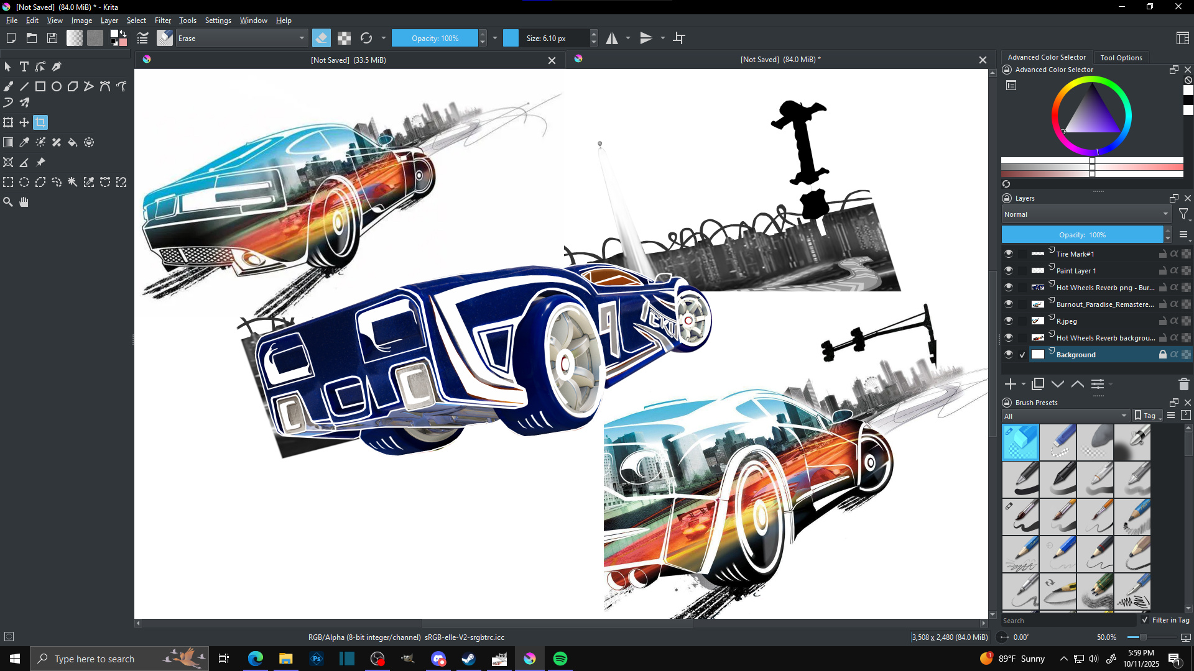Click horizontal mirror tool icon
The height and width of the screenshot is (671, 1194).
click(612, 38)
